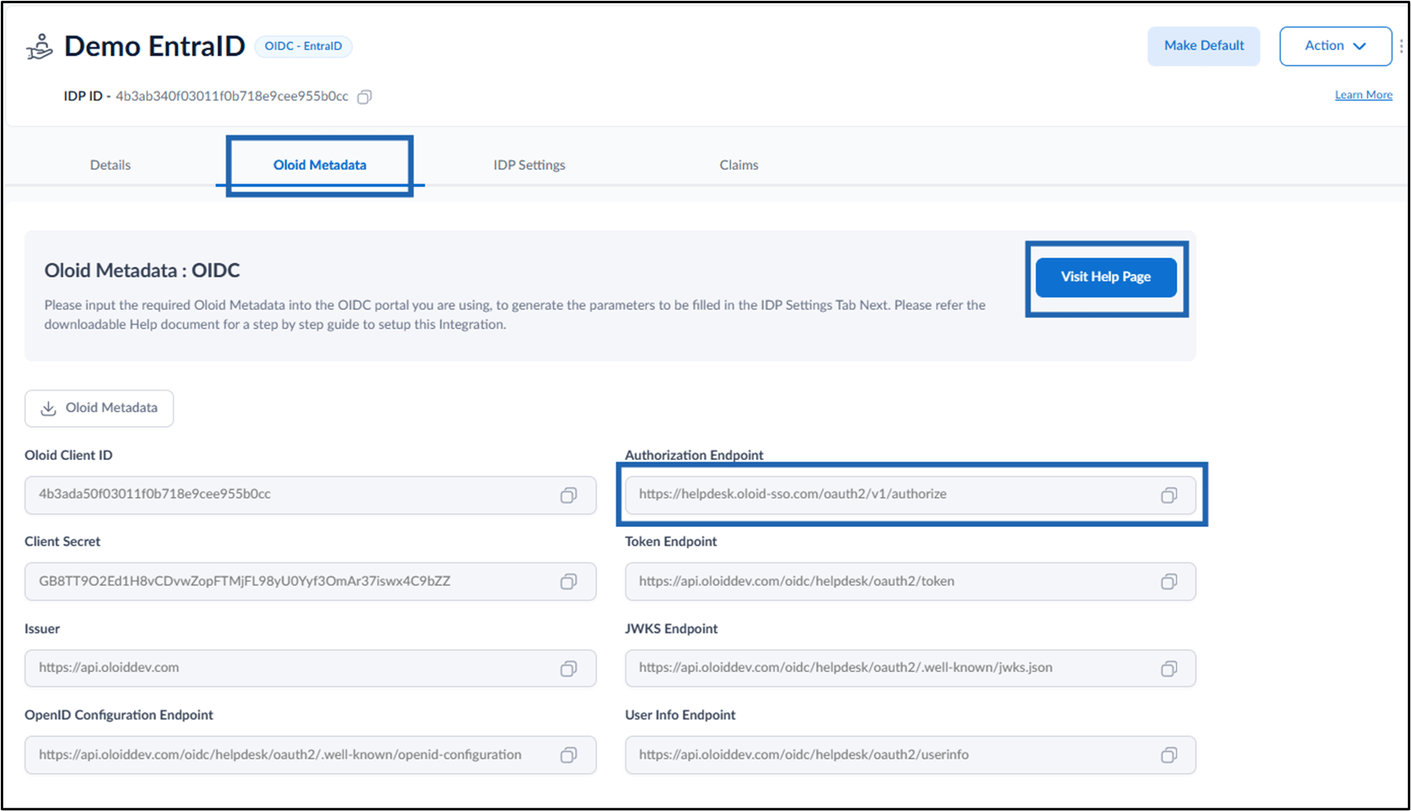The image size is (1411, 811).
Task: Click the User Info Endpoint field
Action: [911, 755]
